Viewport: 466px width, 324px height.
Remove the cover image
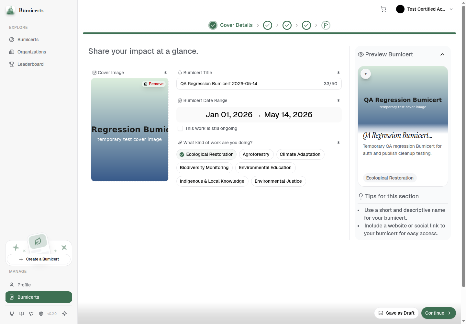(x=154, y=84)
